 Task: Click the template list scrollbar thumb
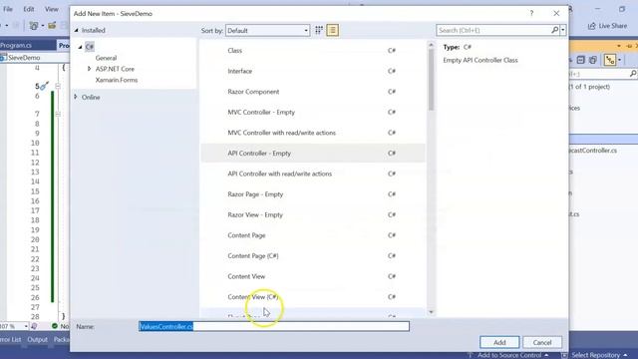point(431,80)
